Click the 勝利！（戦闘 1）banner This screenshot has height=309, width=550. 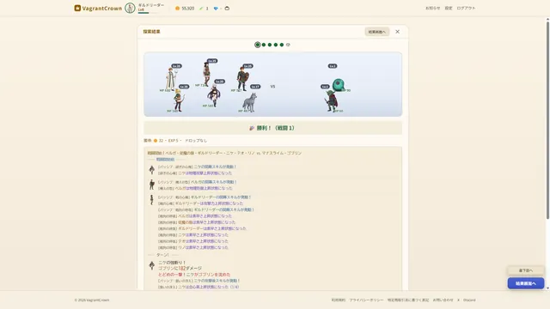coord(272,128)
